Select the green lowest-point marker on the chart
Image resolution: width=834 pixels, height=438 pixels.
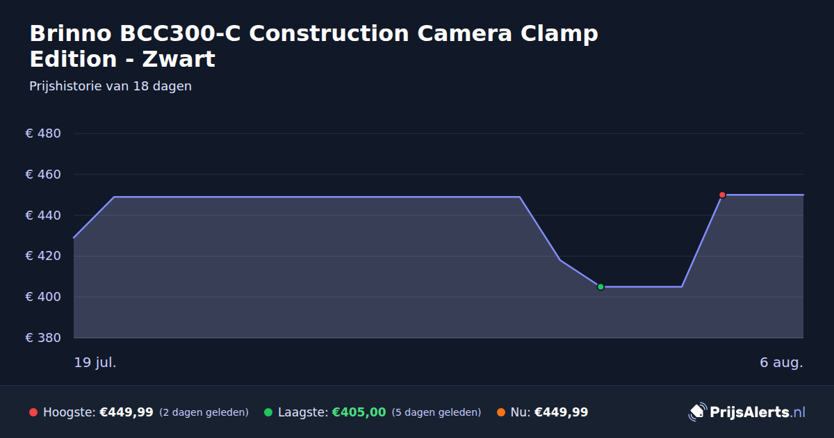600,286
